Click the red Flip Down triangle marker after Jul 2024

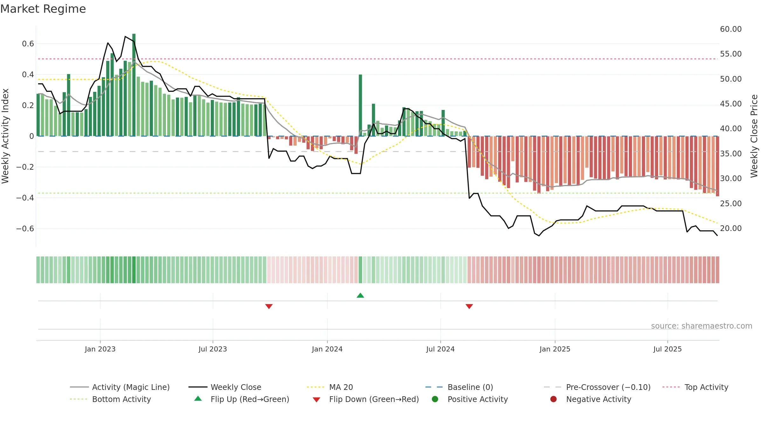point(469,306)
